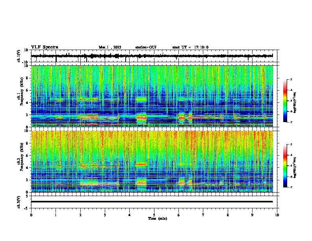Click time axis tick label "9"
Screen dimensions: 312x241
point(252,215)
